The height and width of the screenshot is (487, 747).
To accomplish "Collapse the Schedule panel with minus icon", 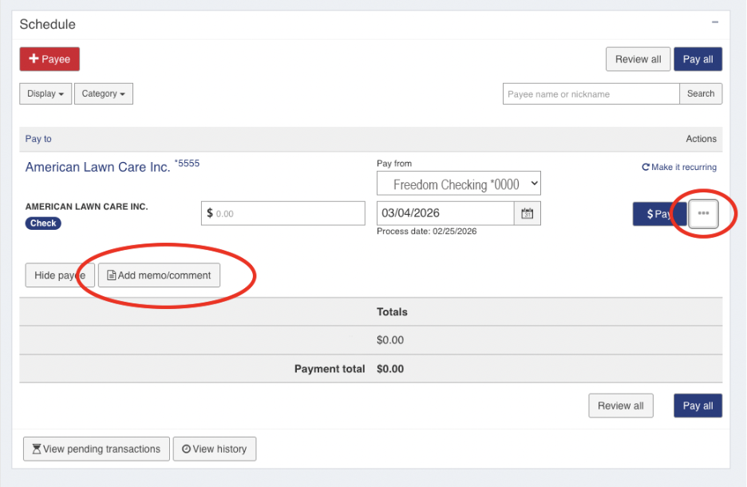I will [x=715, y=23].
